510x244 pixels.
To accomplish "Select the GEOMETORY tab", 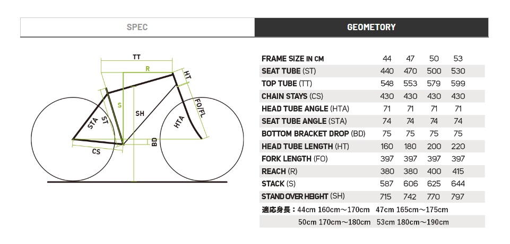I will click(371, 27).
